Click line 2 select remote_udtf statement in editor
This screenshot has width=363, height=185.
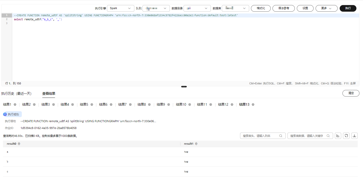pyautogui.click(x=38, y=19)
